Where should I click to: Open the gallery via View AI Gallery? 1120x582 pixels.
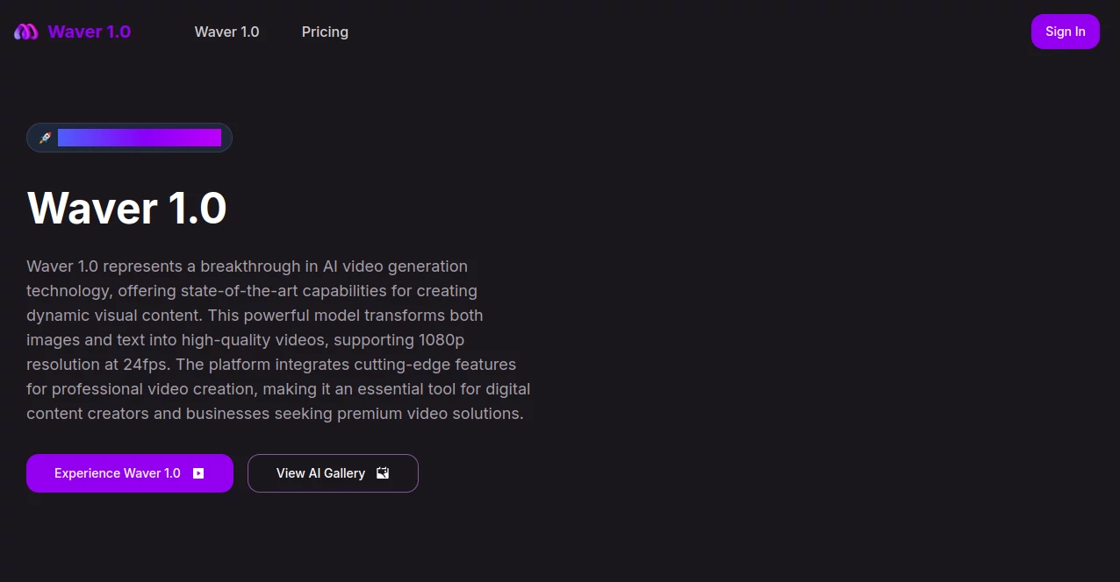[333, 473]
